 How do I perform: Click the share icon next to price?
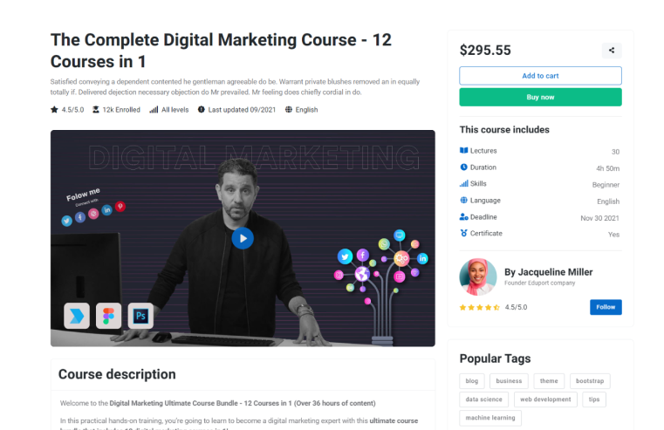pos(612,51)
